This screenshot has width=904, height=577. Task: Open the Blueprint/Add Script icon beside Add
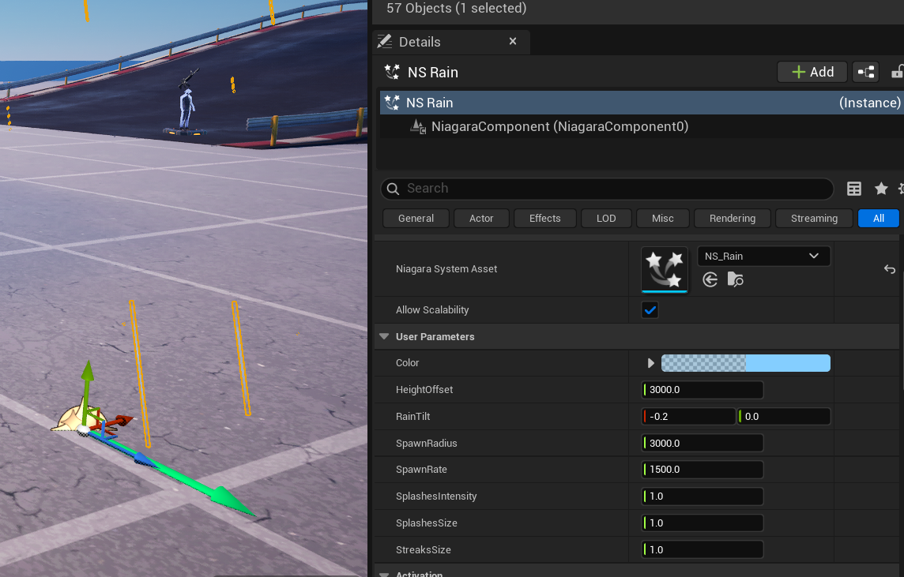coord(865,72)
